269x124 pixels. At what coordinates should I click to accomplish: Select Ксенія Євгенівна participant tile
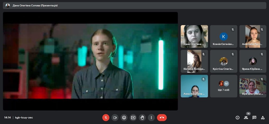(224, 36)
